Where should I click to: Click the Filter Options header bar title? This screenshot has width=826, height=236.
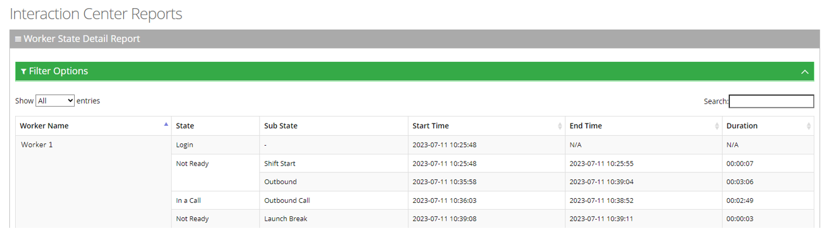point(58,71)
